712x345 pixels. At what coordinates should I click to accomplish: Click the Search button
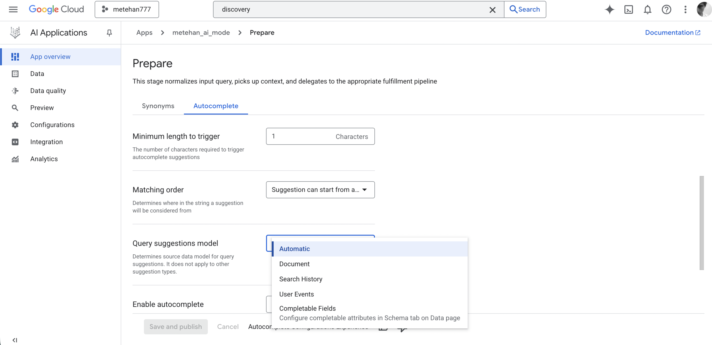(x=525, y=9)
